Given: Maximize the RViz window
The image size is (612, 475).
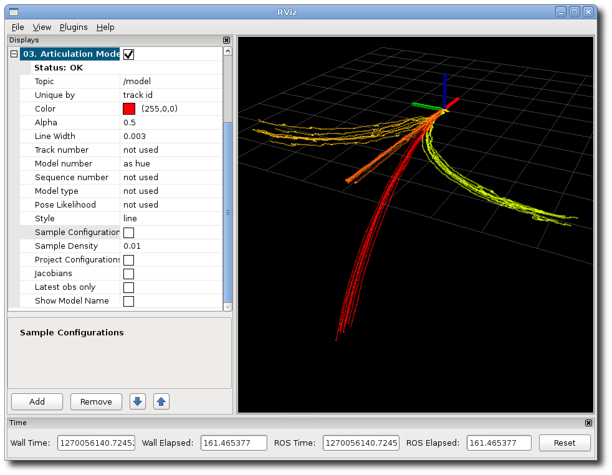Looking at the screenshot, I should [x=575, y=12].
